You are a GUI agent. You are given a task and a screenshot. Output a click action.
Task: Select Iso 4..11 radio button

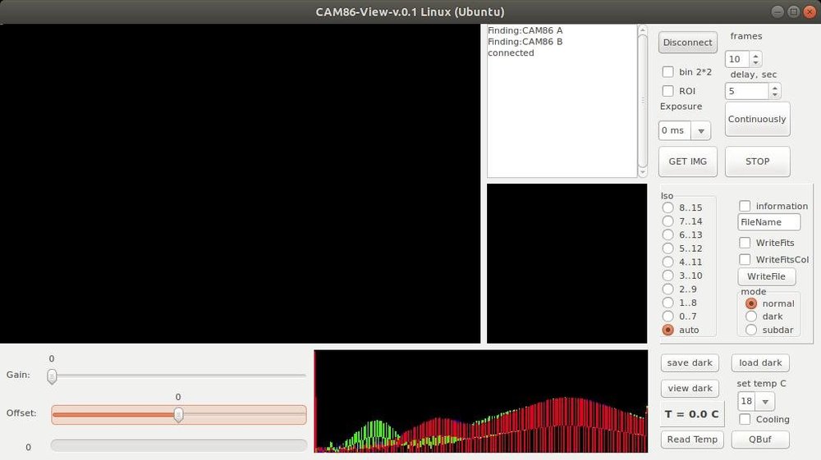[x=667, y=262]
